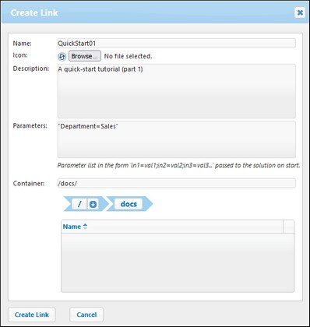The width and height of the screenshot is (310, 327).
Task: Click the reset icon beside Browse
Action: [62, 56]
